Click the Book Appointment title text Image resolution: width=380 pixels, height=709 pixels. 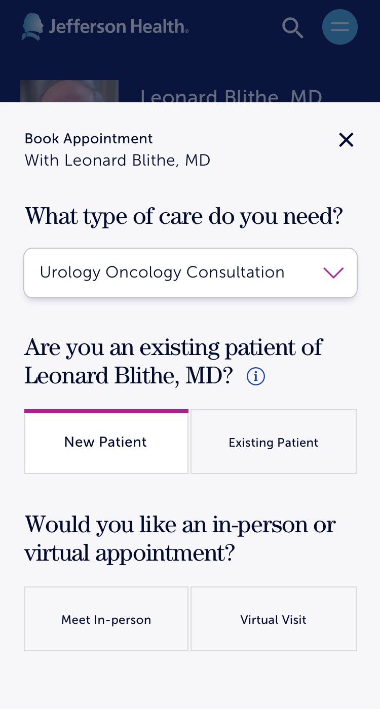tap(89, 139)
